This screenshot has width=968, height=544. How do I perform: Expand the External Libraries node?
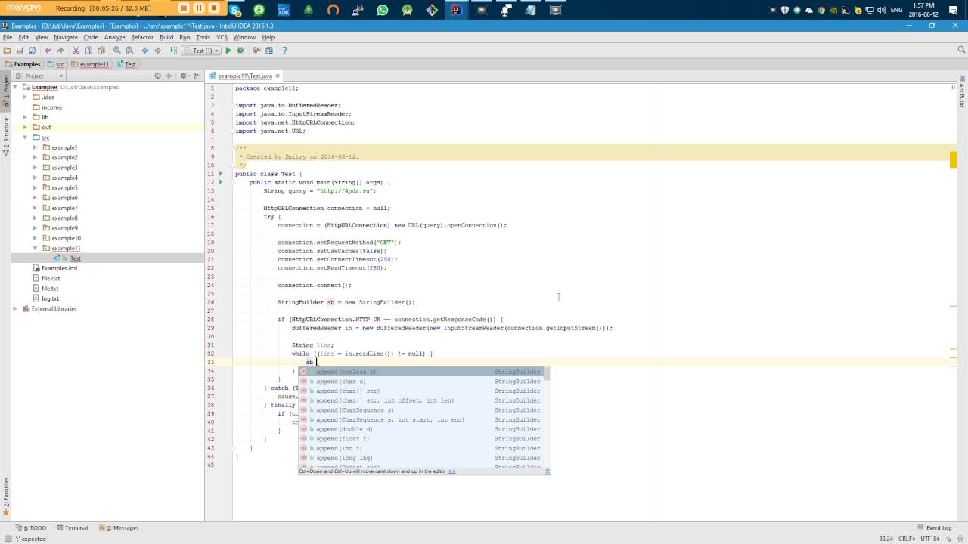(x=15, y=308)
